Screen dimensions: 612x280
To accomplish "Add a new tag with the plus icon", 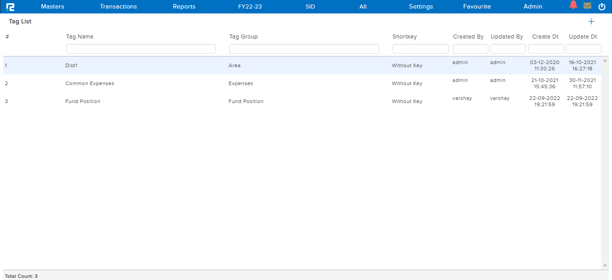I will [591, 22].
